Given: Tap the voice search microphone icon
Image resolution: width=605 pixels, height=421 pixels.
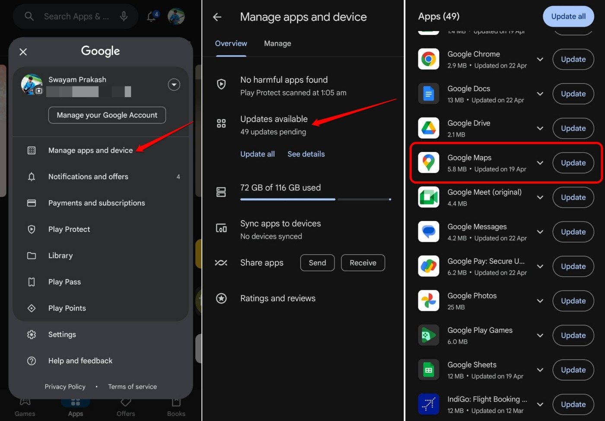Looking at the screenshot, I should (124, 16).
